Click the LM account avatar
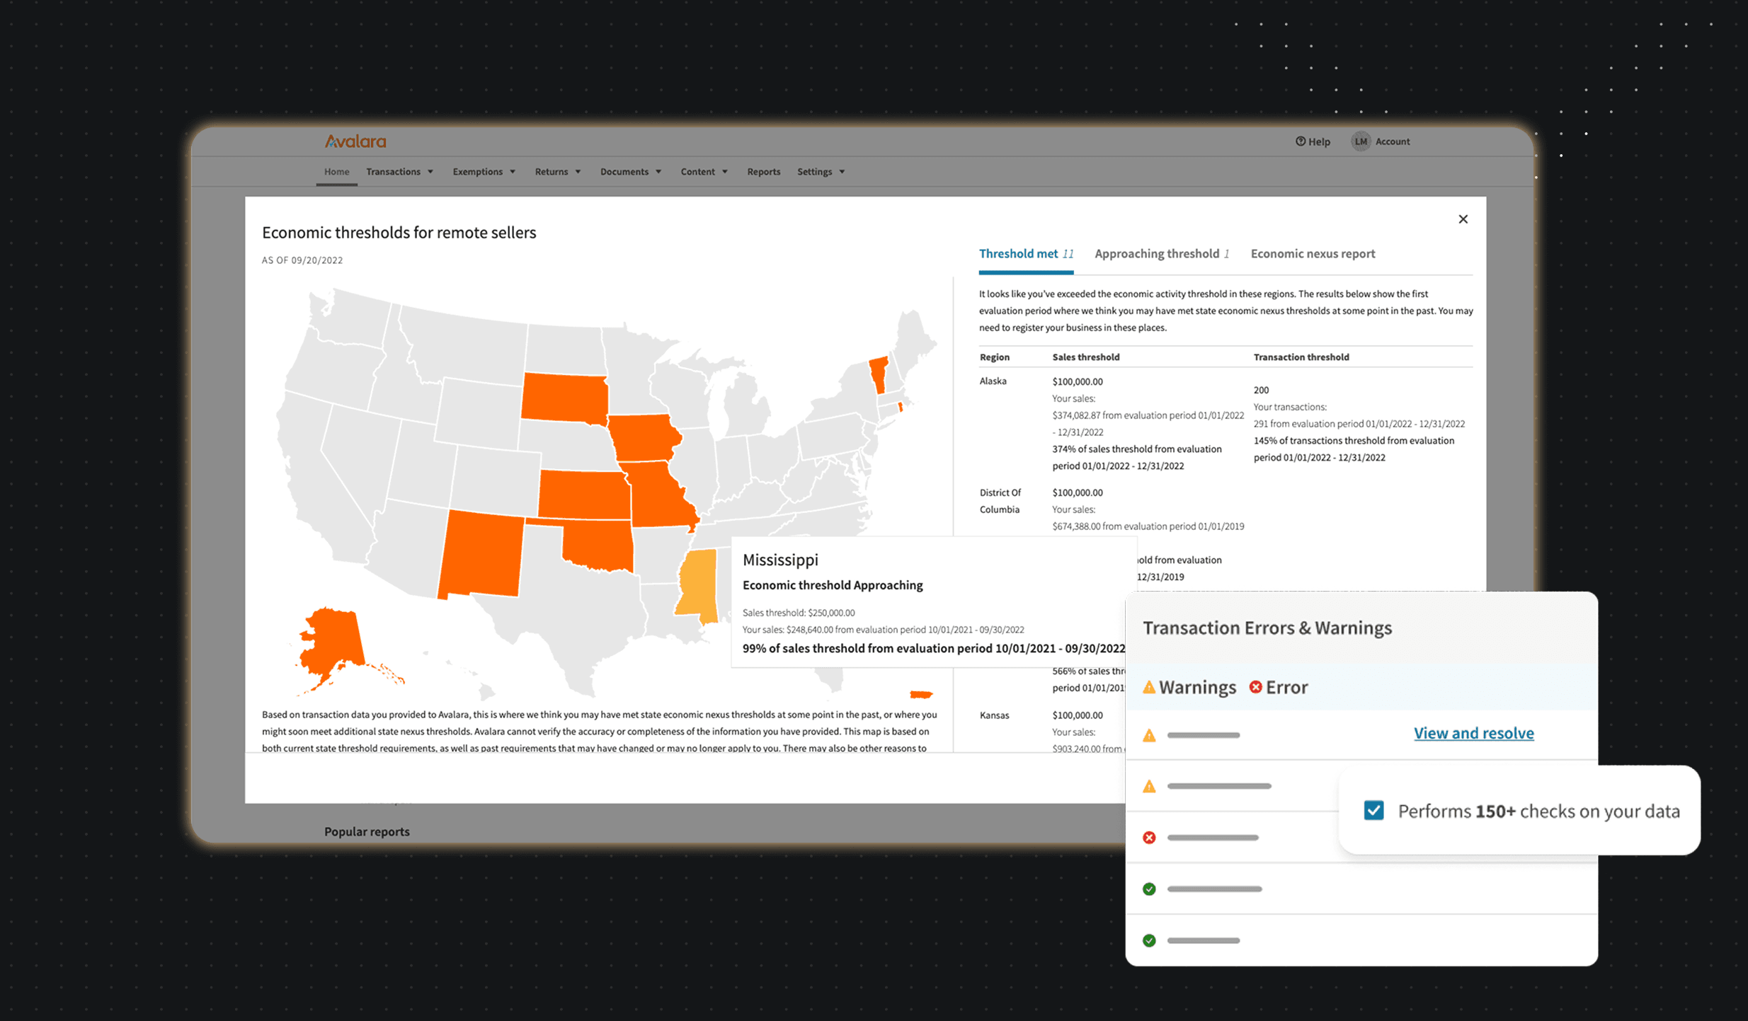The height and width of the screenshot is (1021, 1748). (1360, 142)
